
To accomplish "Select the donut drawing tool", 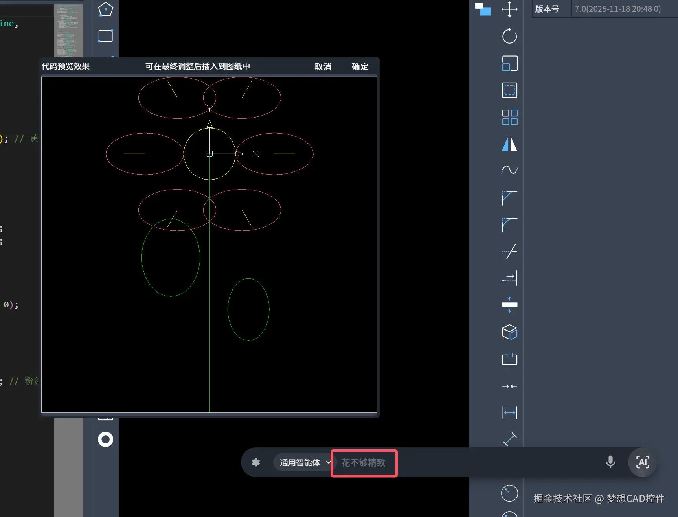I will (x=105, y=439).
